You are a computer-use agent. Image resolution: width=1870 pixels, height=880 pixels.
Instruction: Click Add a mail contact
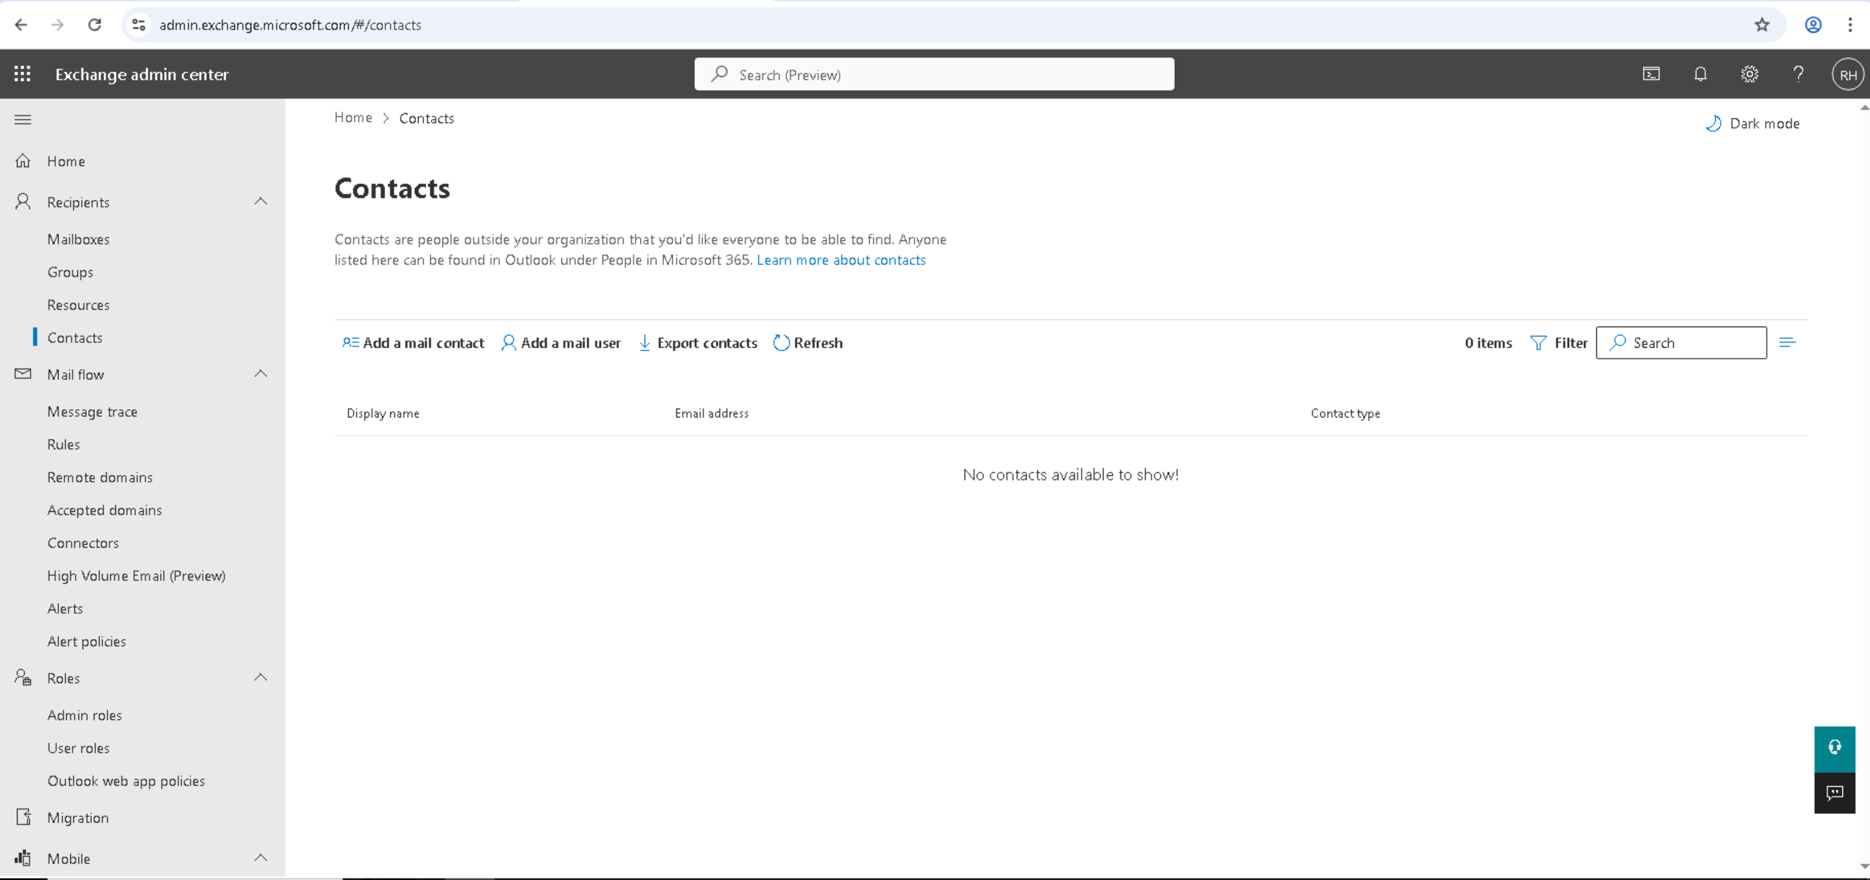[x=413, y=343]
